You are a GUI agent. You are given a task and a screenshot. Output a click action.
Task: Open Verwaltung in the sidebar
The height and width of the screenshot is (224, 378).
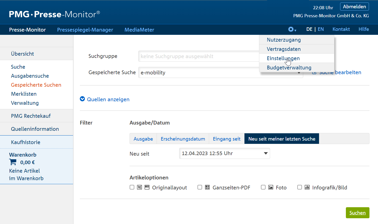(x=25, y=103)
